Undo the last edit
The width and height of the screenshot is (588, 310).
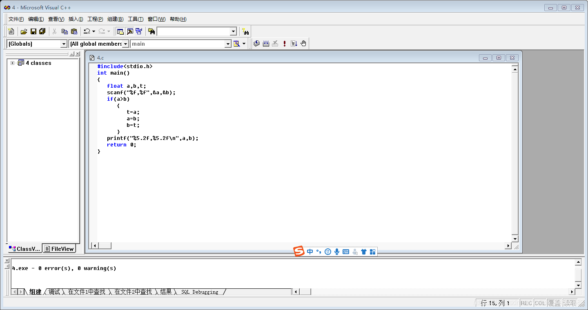(x=87, y=31)
